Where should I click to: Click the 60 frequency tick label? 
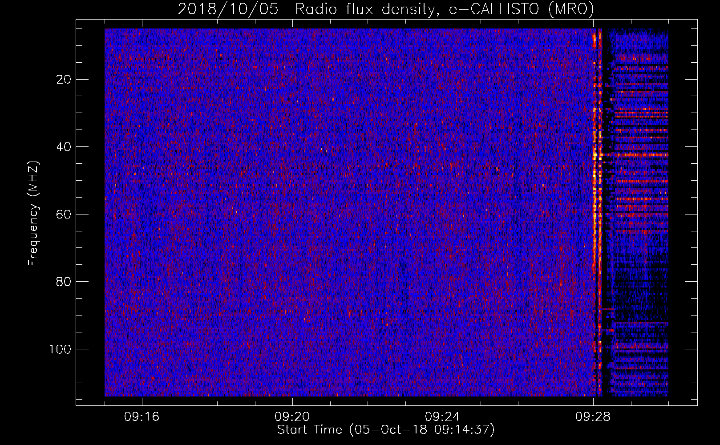tap(64, 214)
